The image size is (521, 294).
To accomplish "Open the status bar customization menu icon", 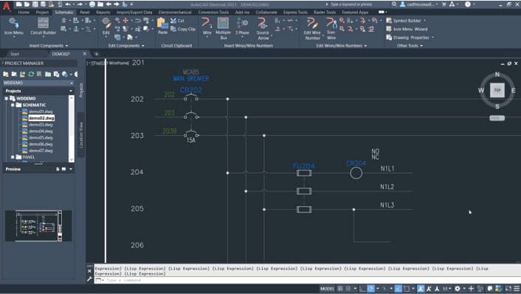I will pos(517,289).
